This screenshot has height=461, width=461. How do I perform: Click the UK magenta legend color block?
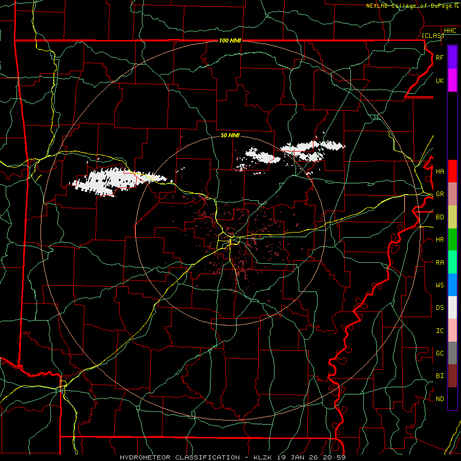pos(452,80)
